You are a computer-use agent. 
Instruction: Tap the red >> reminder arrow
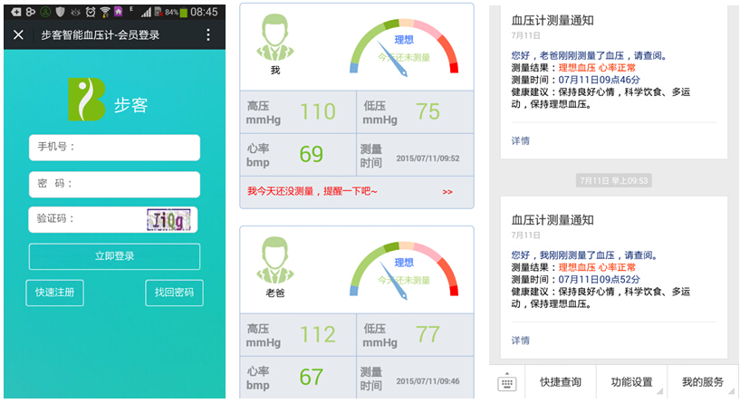click(x=447, y=192)
